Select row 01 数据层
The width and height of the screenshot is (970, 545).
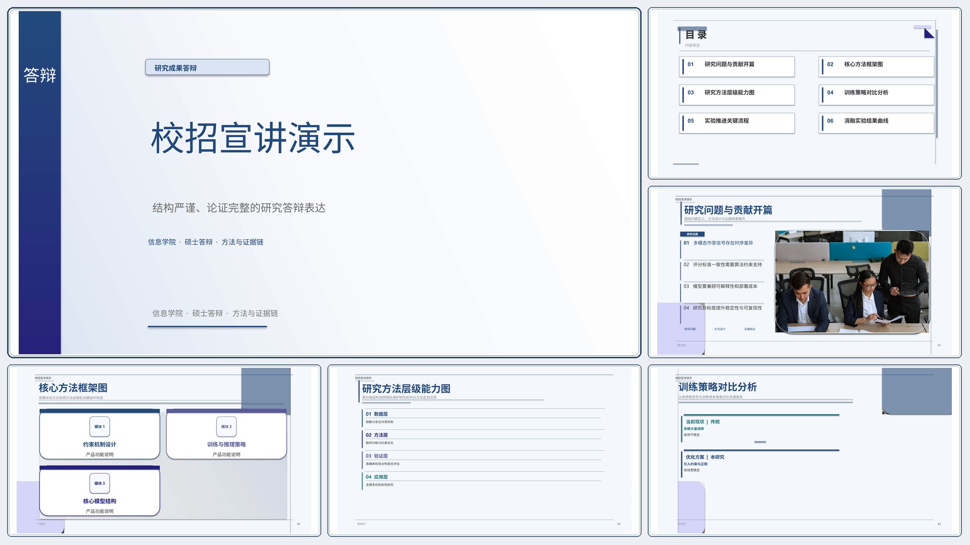[483, 418]
